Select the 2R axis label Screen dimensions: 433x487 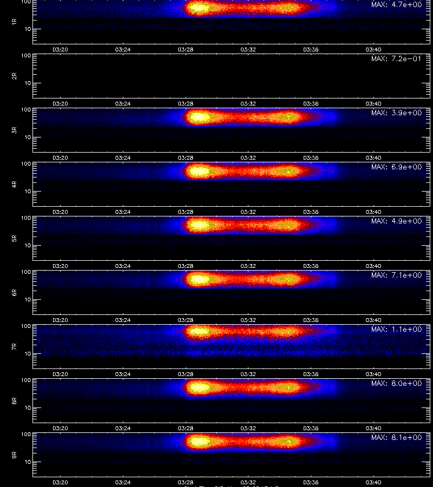click(14, 76)
